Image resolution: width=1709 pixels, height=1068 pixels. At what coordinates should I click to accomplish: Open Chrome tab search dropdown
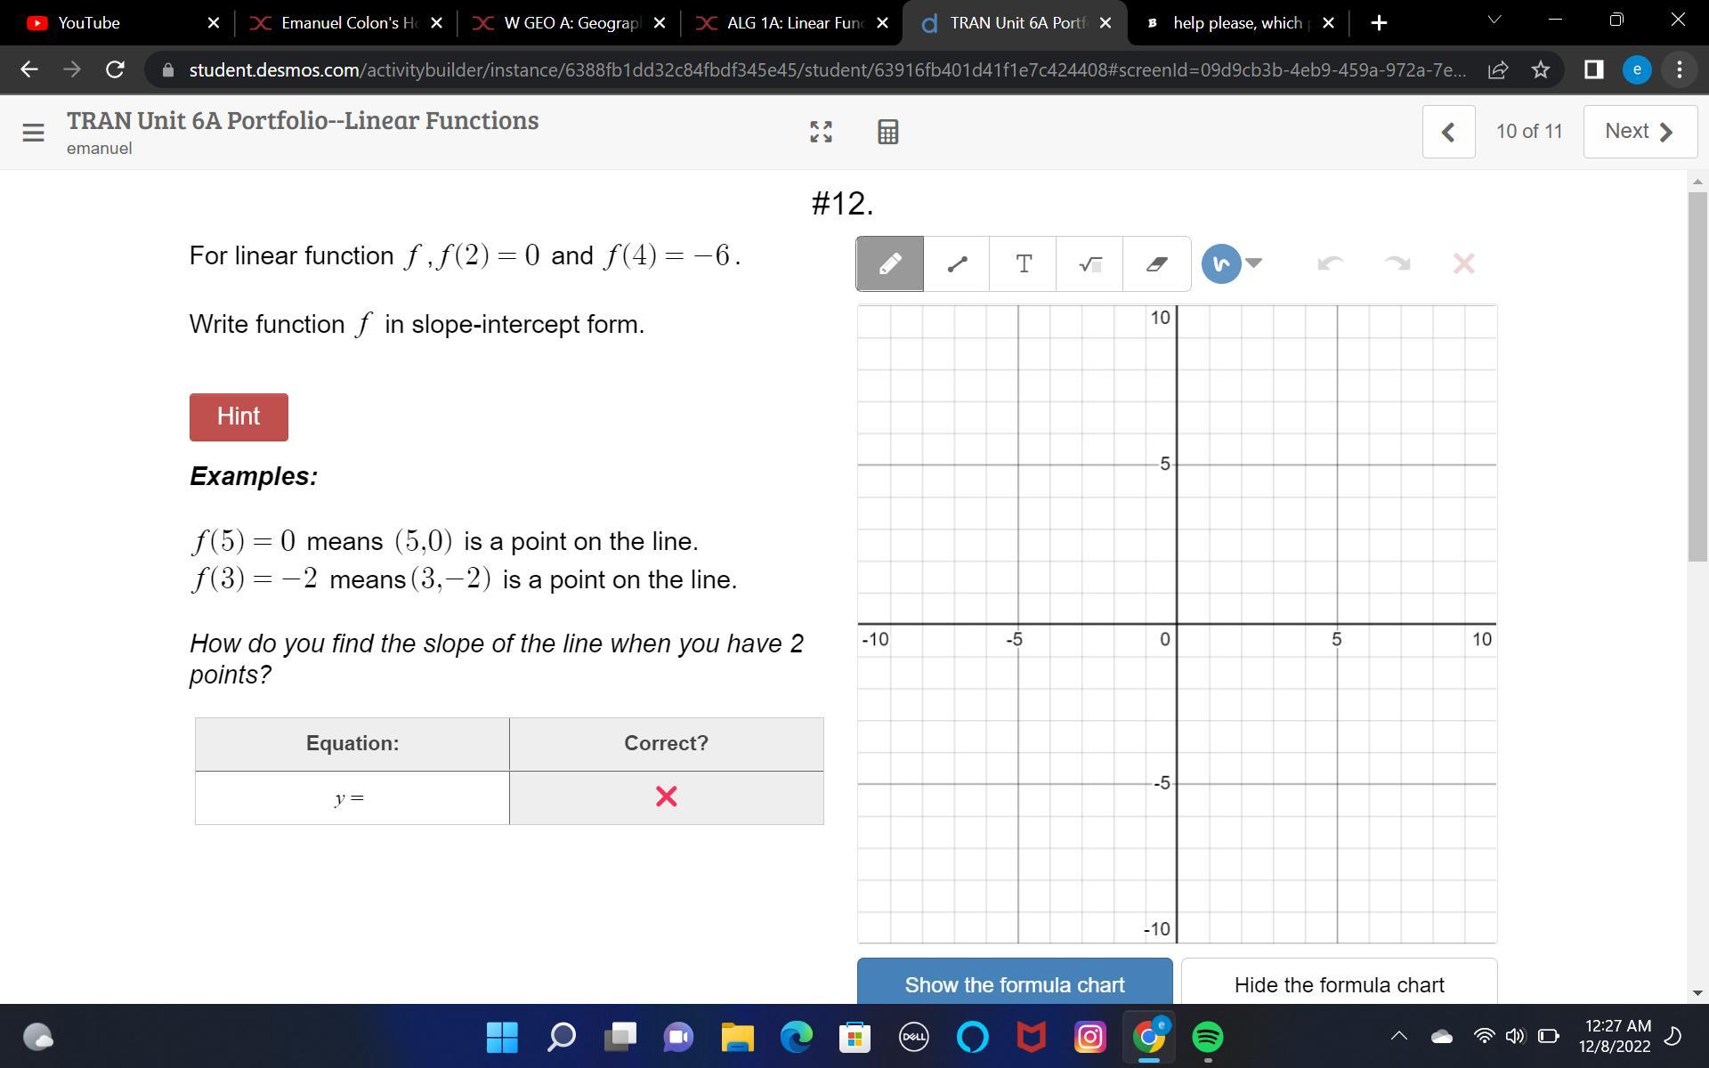1494,20
